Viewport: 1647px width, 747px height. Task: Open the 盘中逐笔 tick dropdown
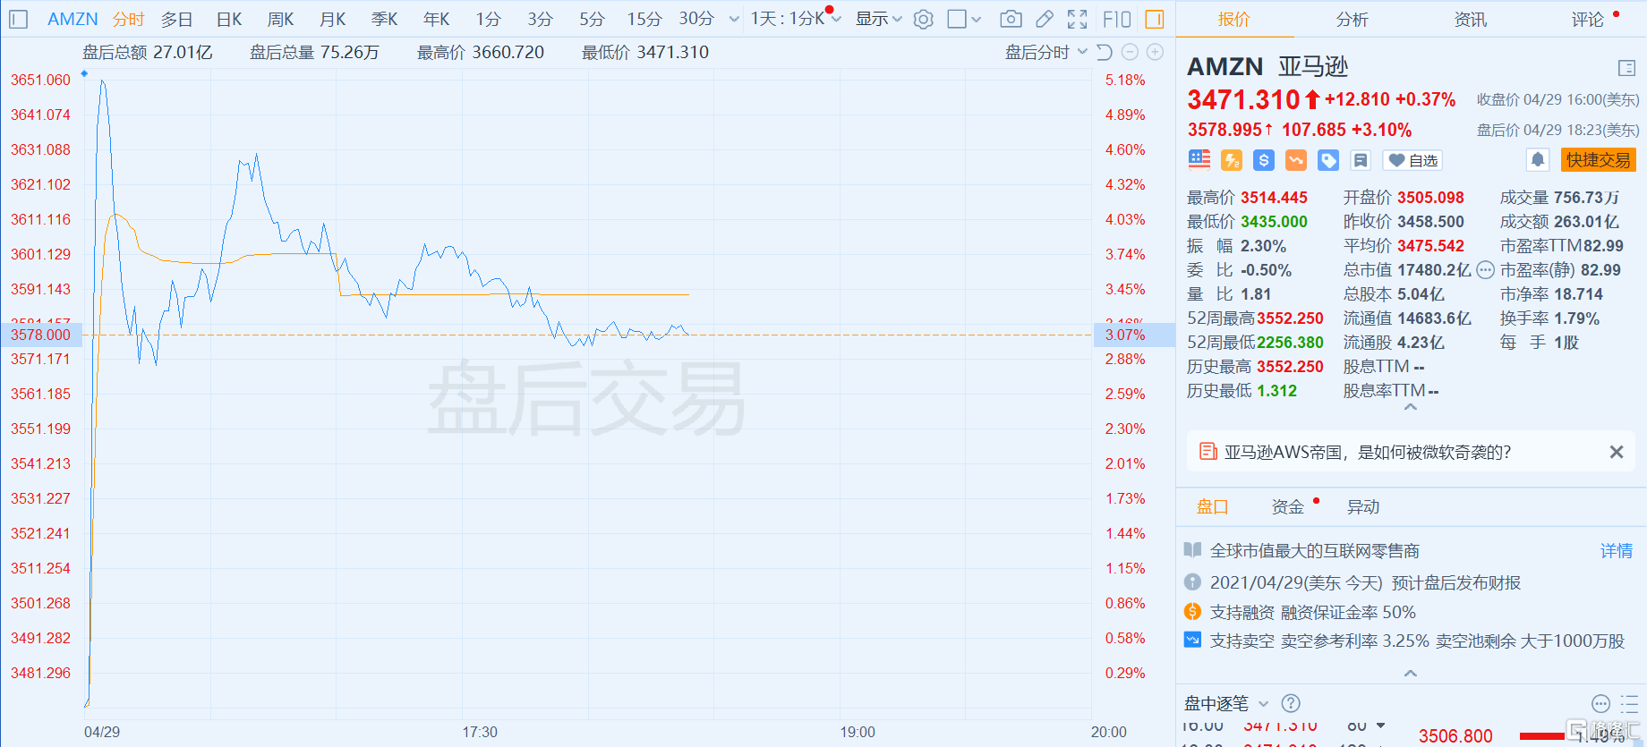pos(1226,703)
